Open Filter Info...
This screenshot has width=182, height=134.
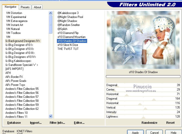pos(57,123)
